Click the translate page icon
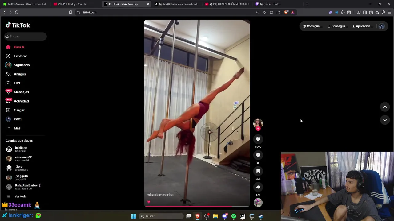This screenshot has width=394, height=221. tap(264, 12)
